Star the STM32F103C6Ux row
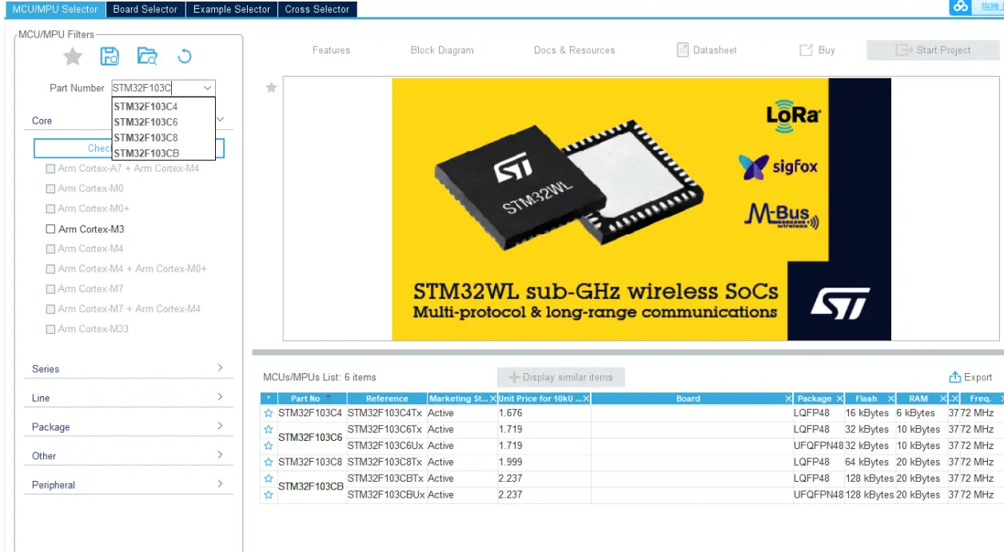The width and height of the screenshot is (1004, 552). 269,446
